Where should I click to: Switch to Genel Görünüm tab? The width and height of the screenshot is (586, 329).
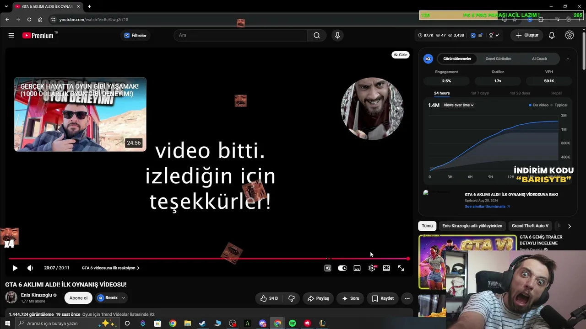coord(498,58)
